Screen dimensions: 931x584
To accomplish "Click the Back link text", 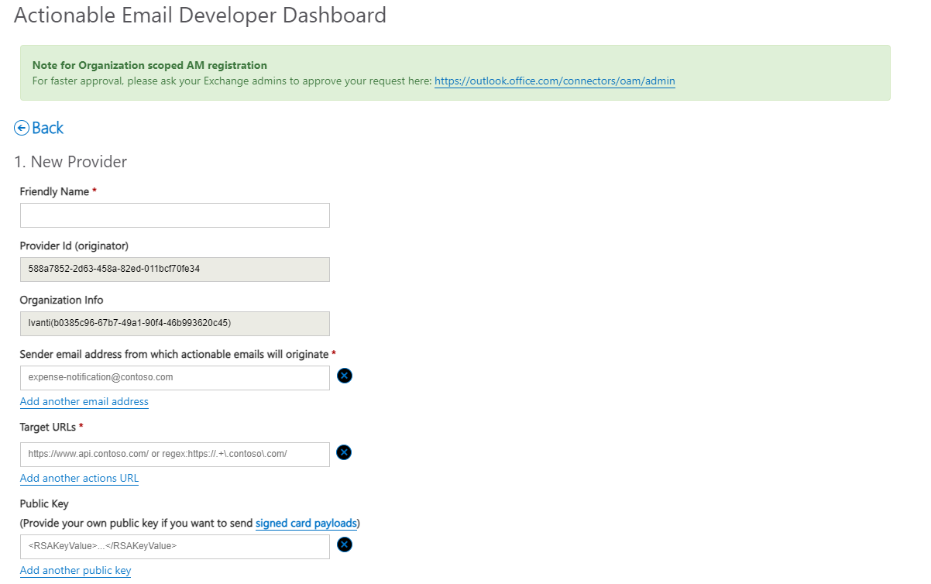I will pos(47,129).
